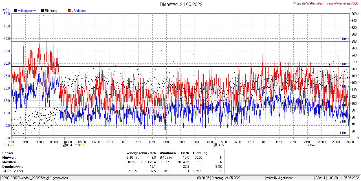Image resolution: width=361 pixels, height=181 pixels.
Task: Click the max gust value 43.5
Action: [x=186, y=162]
